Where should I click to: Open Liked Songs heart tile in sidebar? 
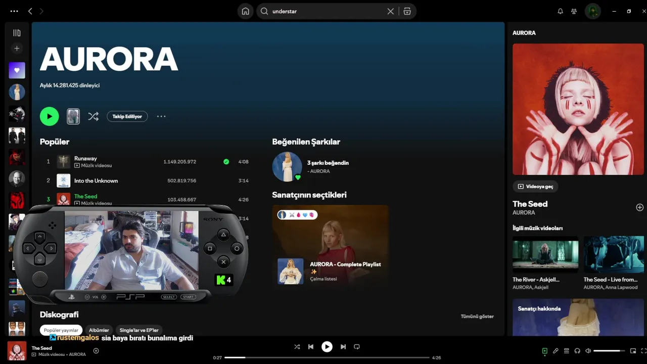pos(17,70)
